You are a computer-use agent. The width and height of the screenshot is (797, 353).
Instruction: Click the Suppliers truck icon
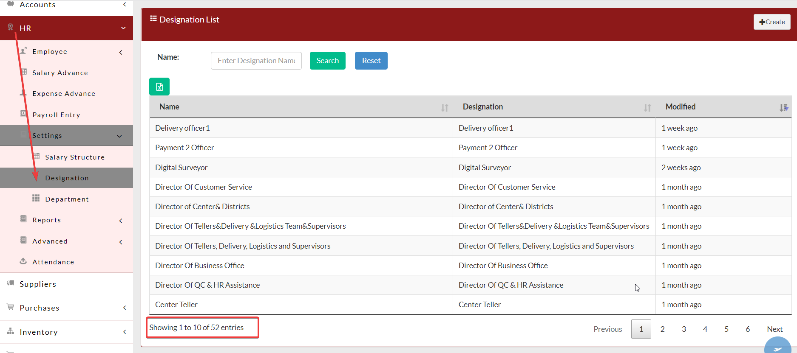point(11,283)
